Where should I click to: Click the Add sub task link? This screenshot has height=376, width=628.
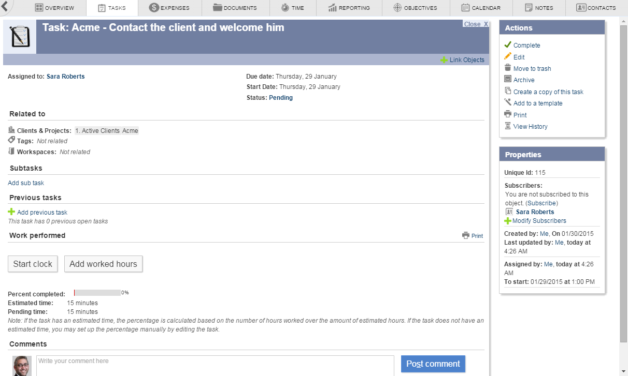(x=26, y=183)
